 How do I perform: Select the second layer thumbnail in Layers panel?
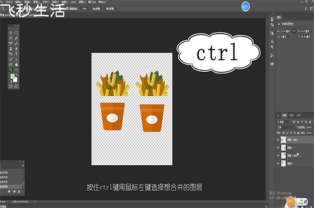(283, 148)
